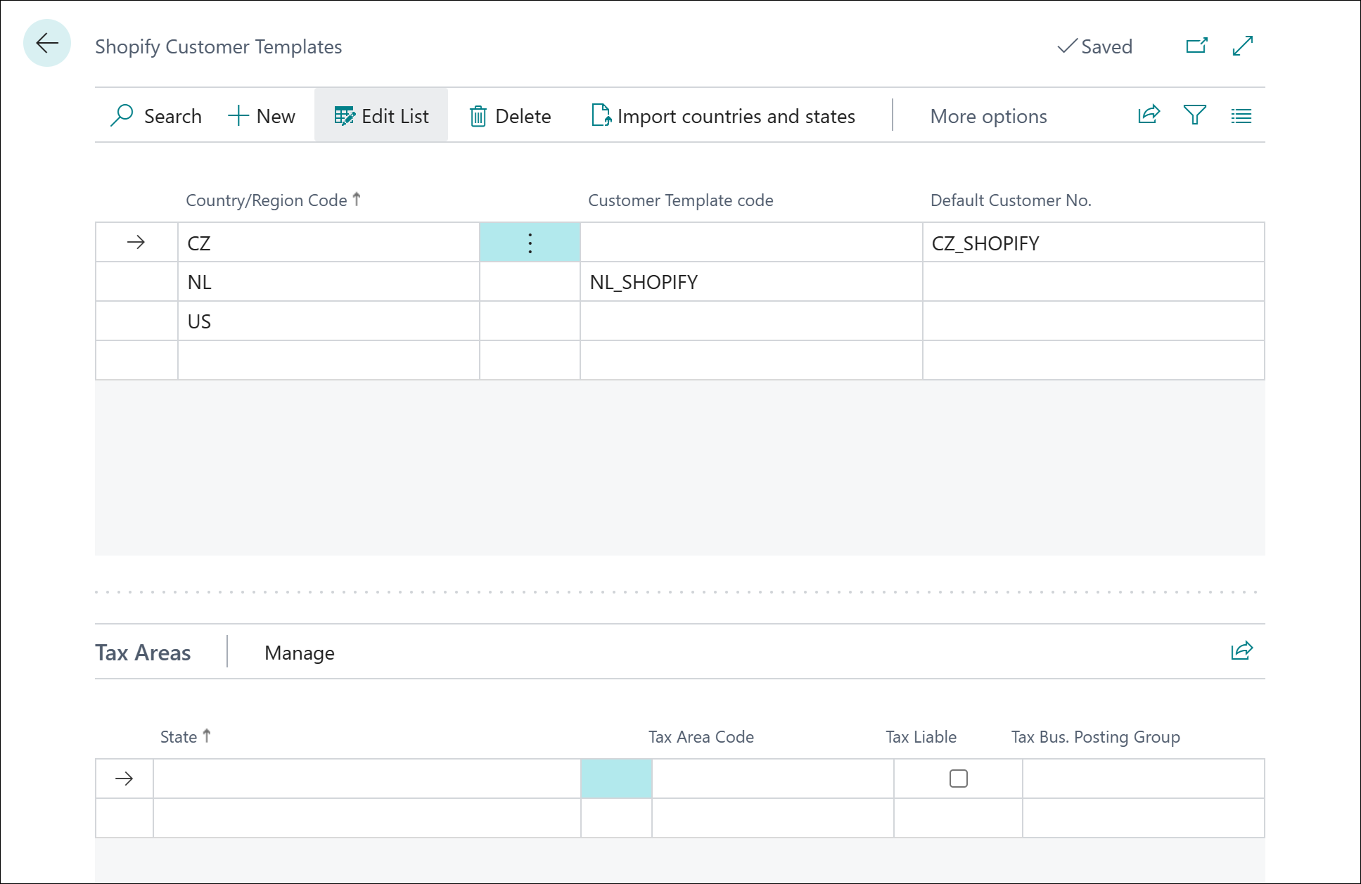
Task: Open the list view layout icon
Action: 1241,115
